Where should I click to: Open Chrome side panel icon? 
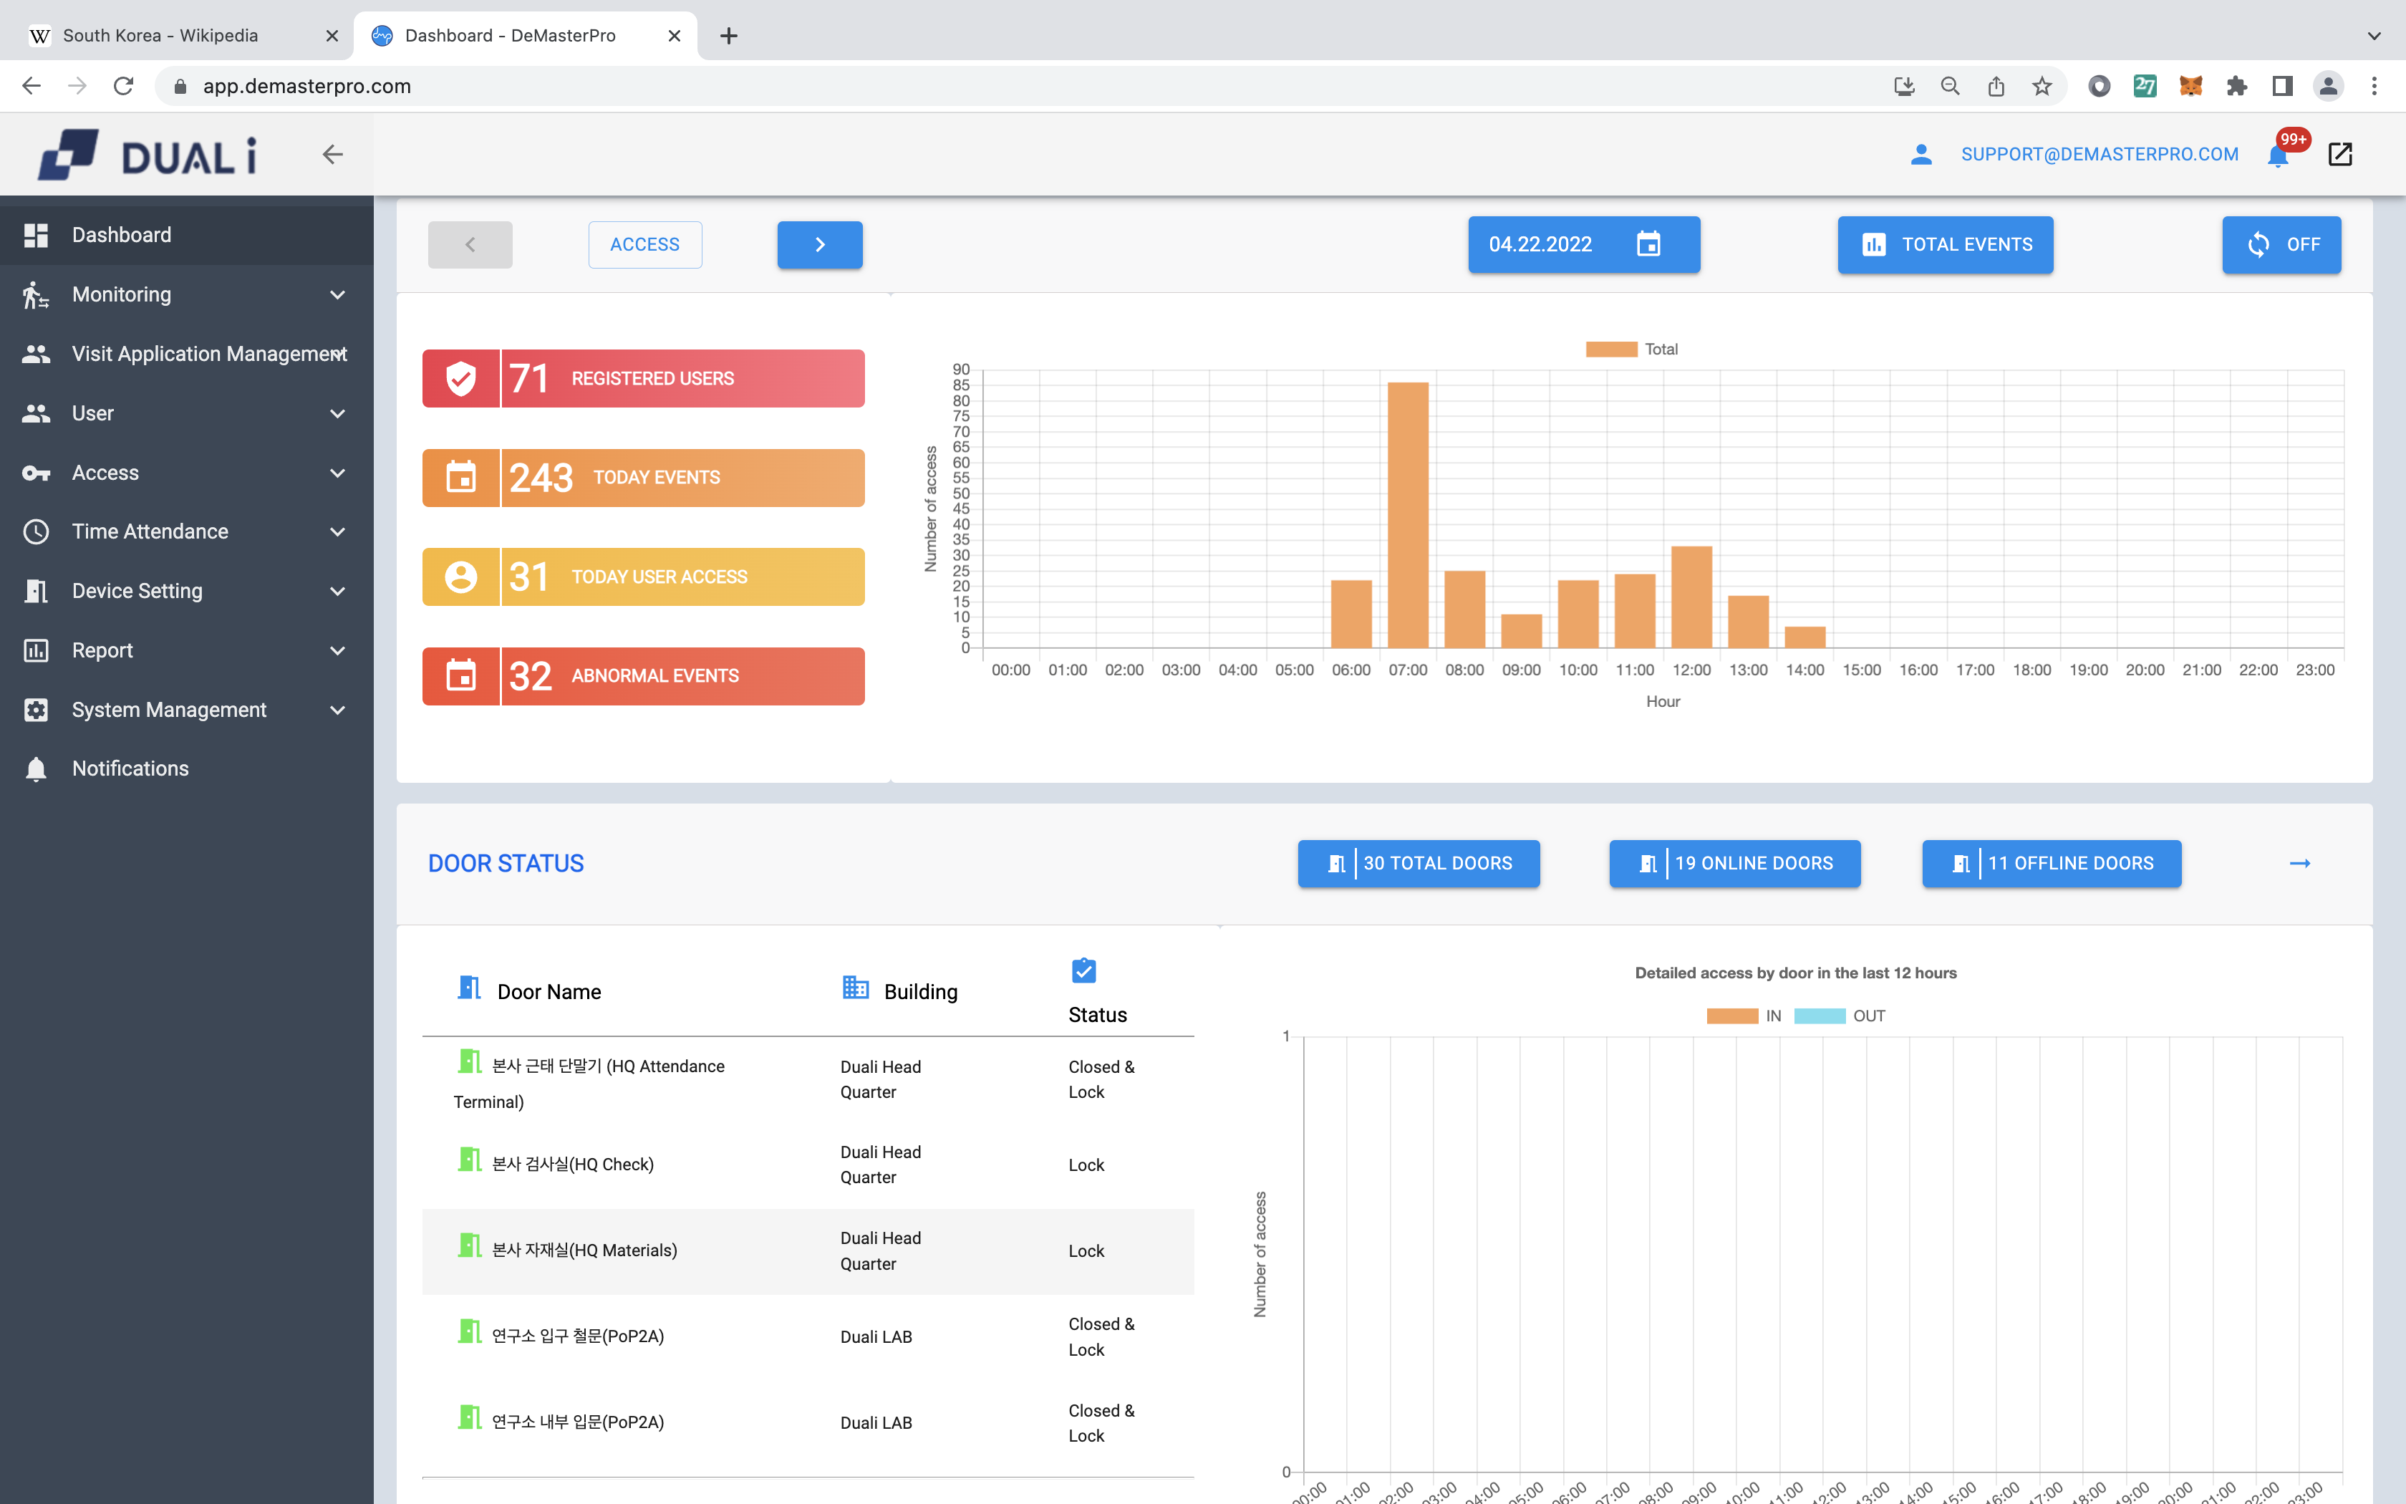coord(2283,87)
